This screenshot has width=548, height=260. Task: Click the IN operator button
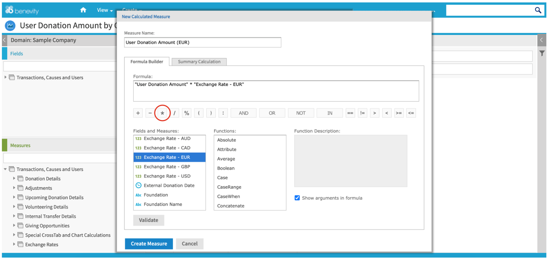[329, 113]
